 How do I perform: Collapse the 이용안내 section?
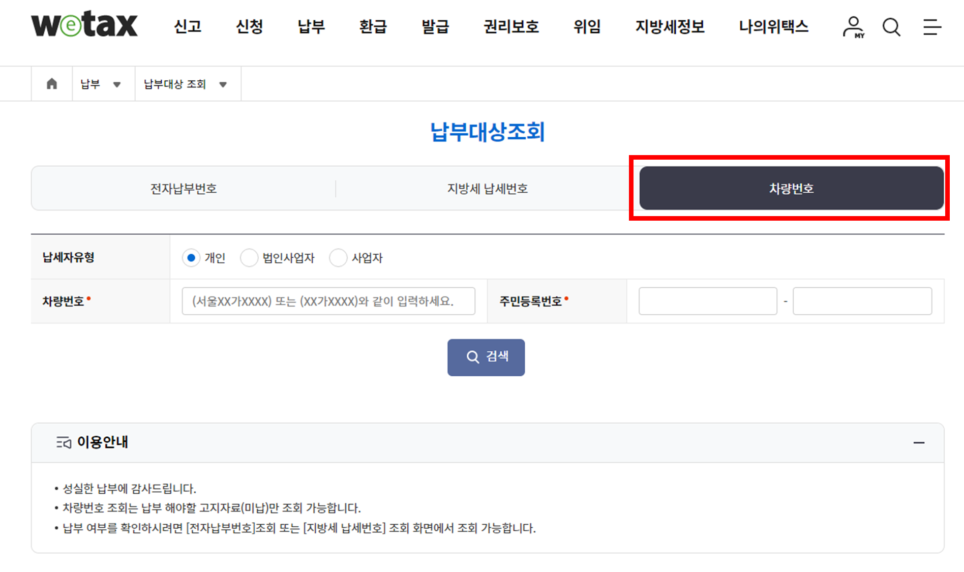point(919,442)
